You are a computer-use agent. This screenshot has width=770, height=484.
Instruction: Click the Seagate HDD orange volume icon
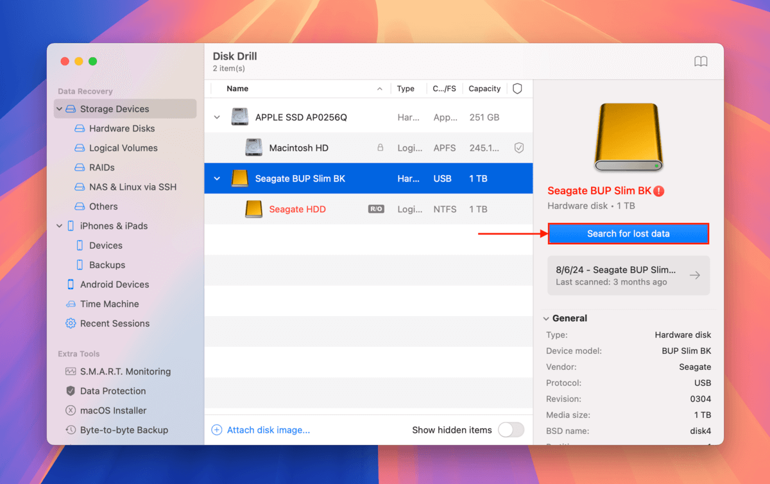(x=253, y=209)
